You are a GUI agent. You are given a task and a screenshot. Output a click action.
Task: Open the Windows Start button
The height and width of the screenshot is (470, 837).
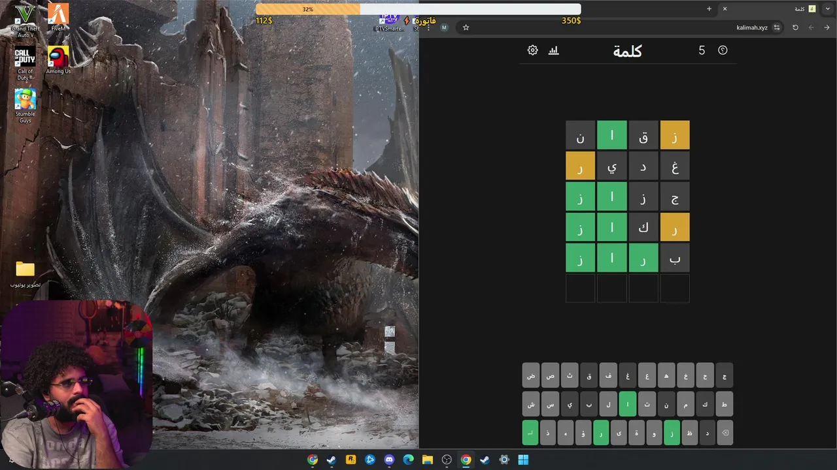point(523,460)
